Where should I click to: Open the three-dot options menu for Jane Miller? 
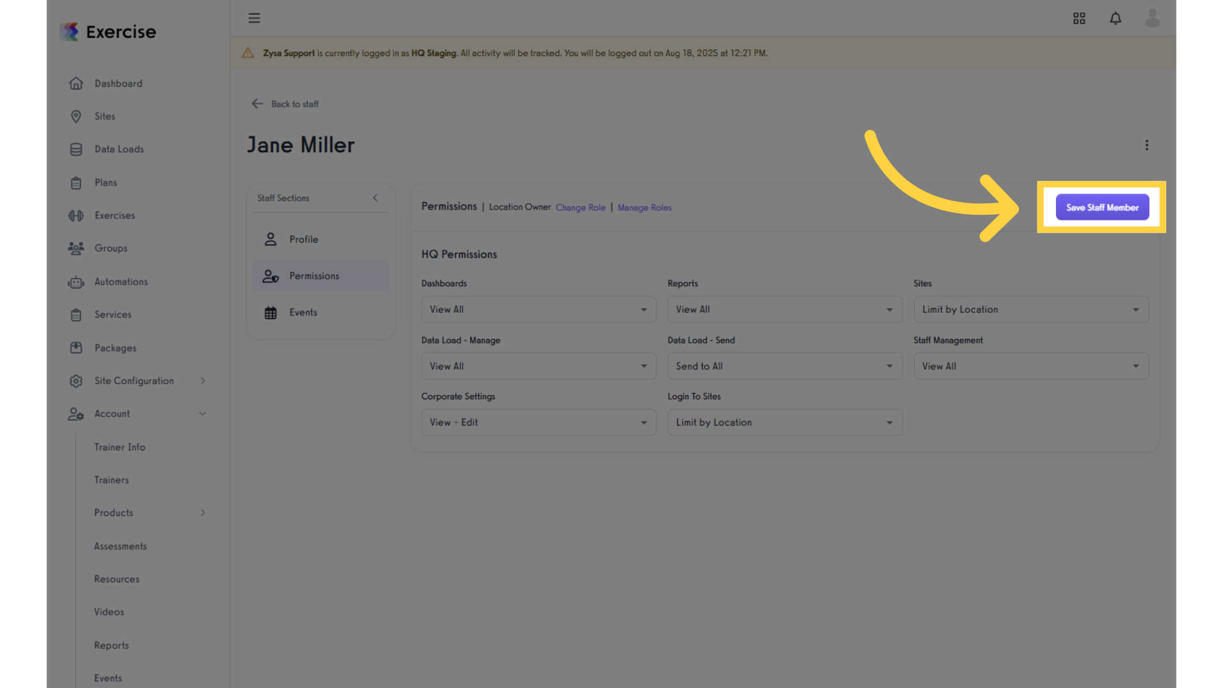(x=1147, y=145)
